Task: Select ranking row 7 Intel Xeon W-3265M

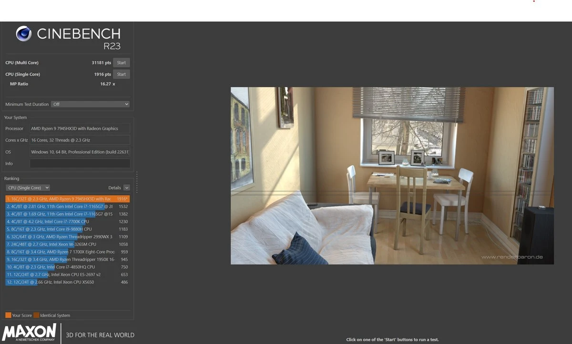Action: [x=68, y=244]
